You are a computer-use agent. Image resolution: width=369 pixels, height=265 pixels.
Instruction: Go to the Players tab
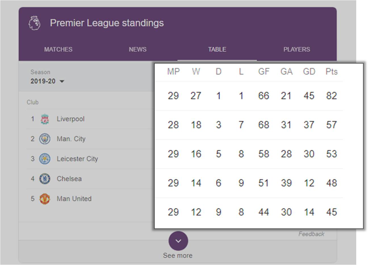click(297, 49)
